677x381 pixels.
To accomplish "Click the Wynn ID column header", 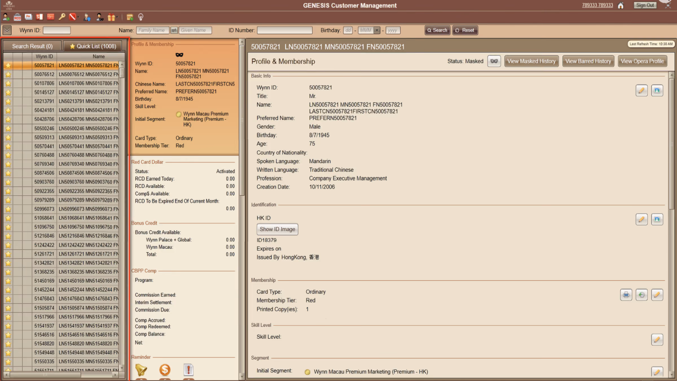I will (x=44, y=56).
